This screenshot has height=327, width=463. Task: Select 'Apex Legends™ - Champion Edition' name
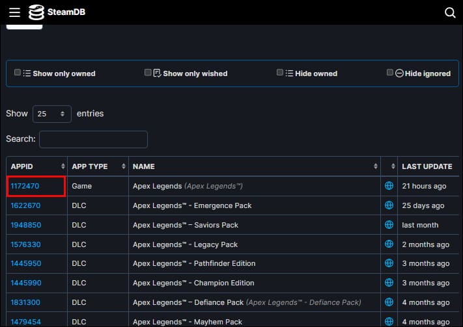(x=193, y=283)
